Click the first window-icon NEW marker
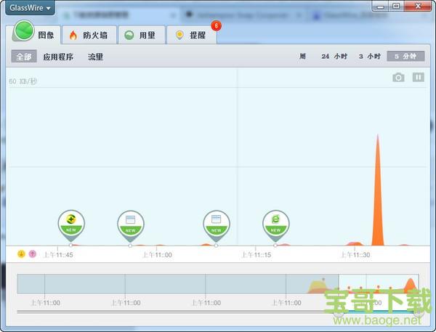This screenshot has height=332, width=436. (x=130, y=225)
